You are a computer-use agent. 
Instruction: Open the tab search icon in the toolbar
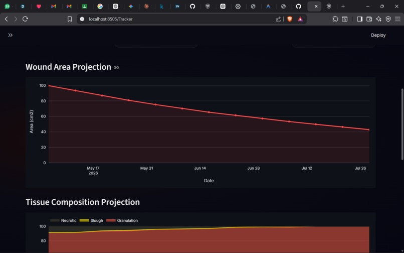coord(344,19)
